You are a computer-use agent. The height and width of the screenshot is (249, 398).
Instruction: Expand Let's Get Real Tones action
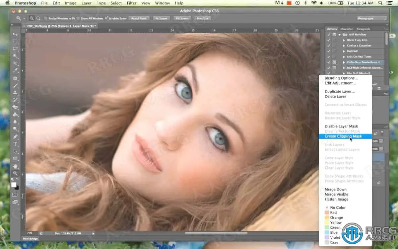tap(344, 57)
